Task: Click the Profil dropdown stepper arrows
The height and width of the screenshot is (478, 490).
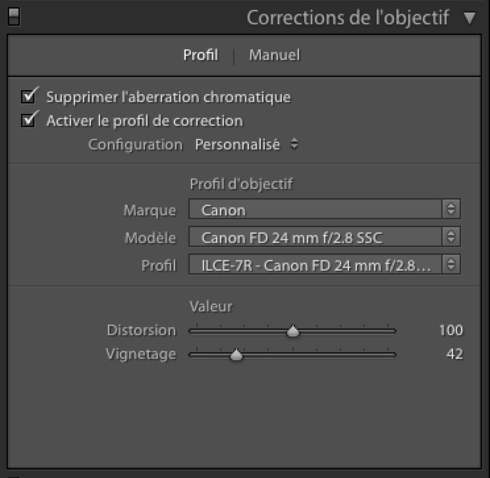Action: (451, 265)
